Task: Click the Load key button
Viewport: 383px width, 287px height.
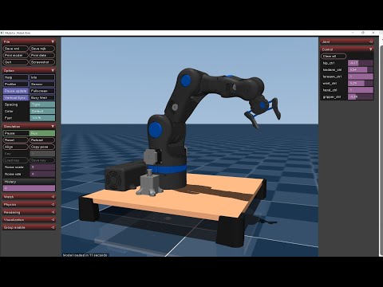Action: [x=15, y=160]
